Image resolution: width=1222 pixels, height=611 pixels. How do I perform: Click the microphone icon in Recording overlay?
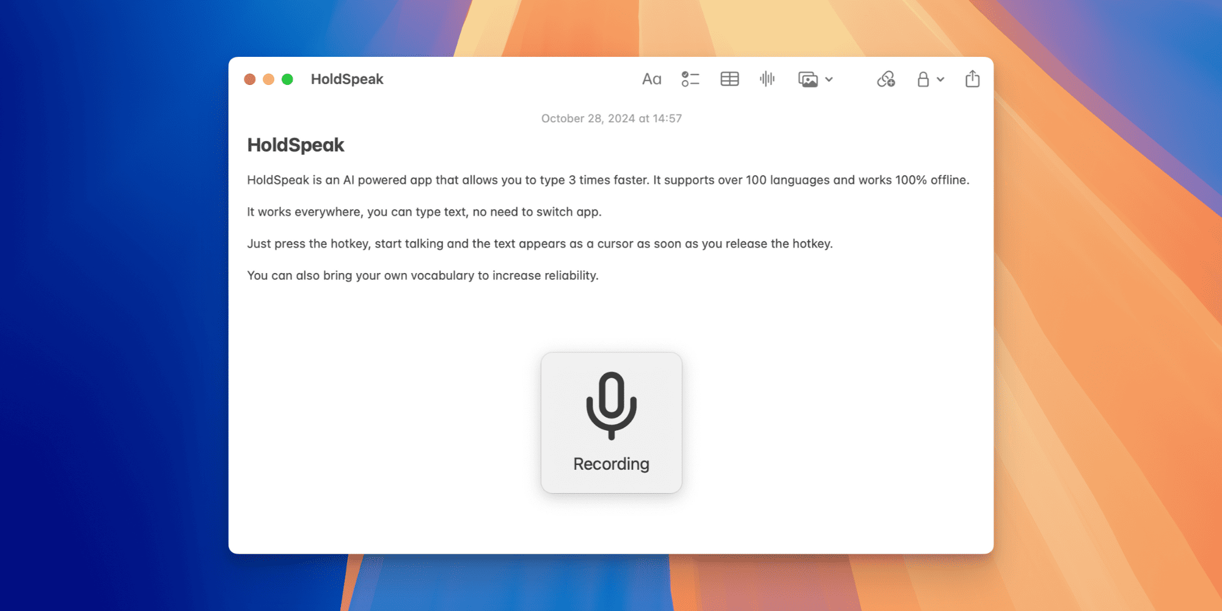(x=611, y=404)
